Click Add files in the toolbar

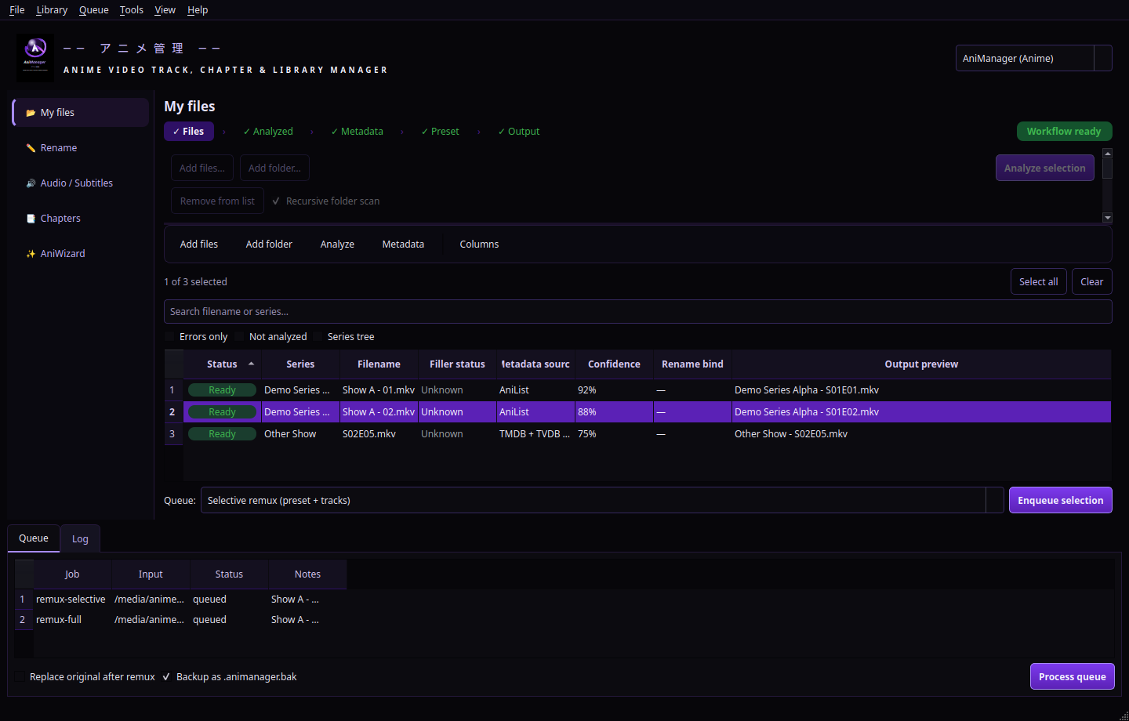pyautogui.click(x=199, y=245)
